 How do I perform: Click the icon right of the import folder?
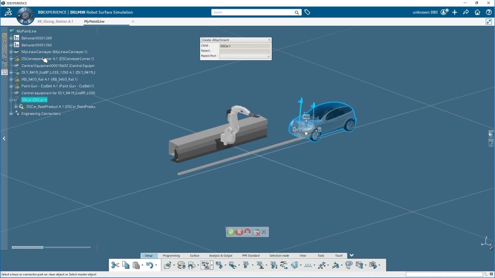[181, 265]
